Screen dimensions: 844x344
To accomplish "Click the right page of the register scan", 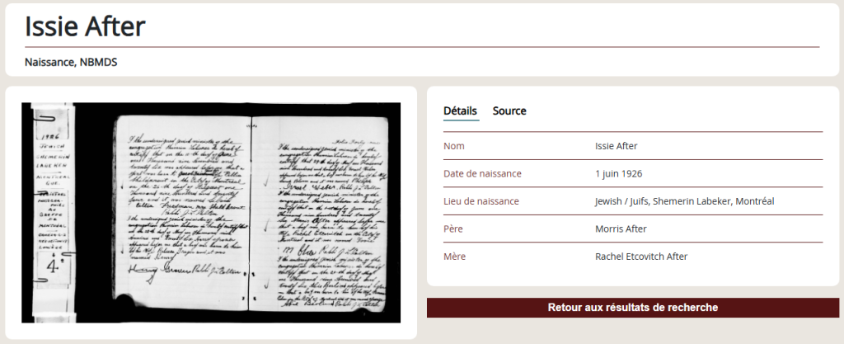I will [320, 214].
